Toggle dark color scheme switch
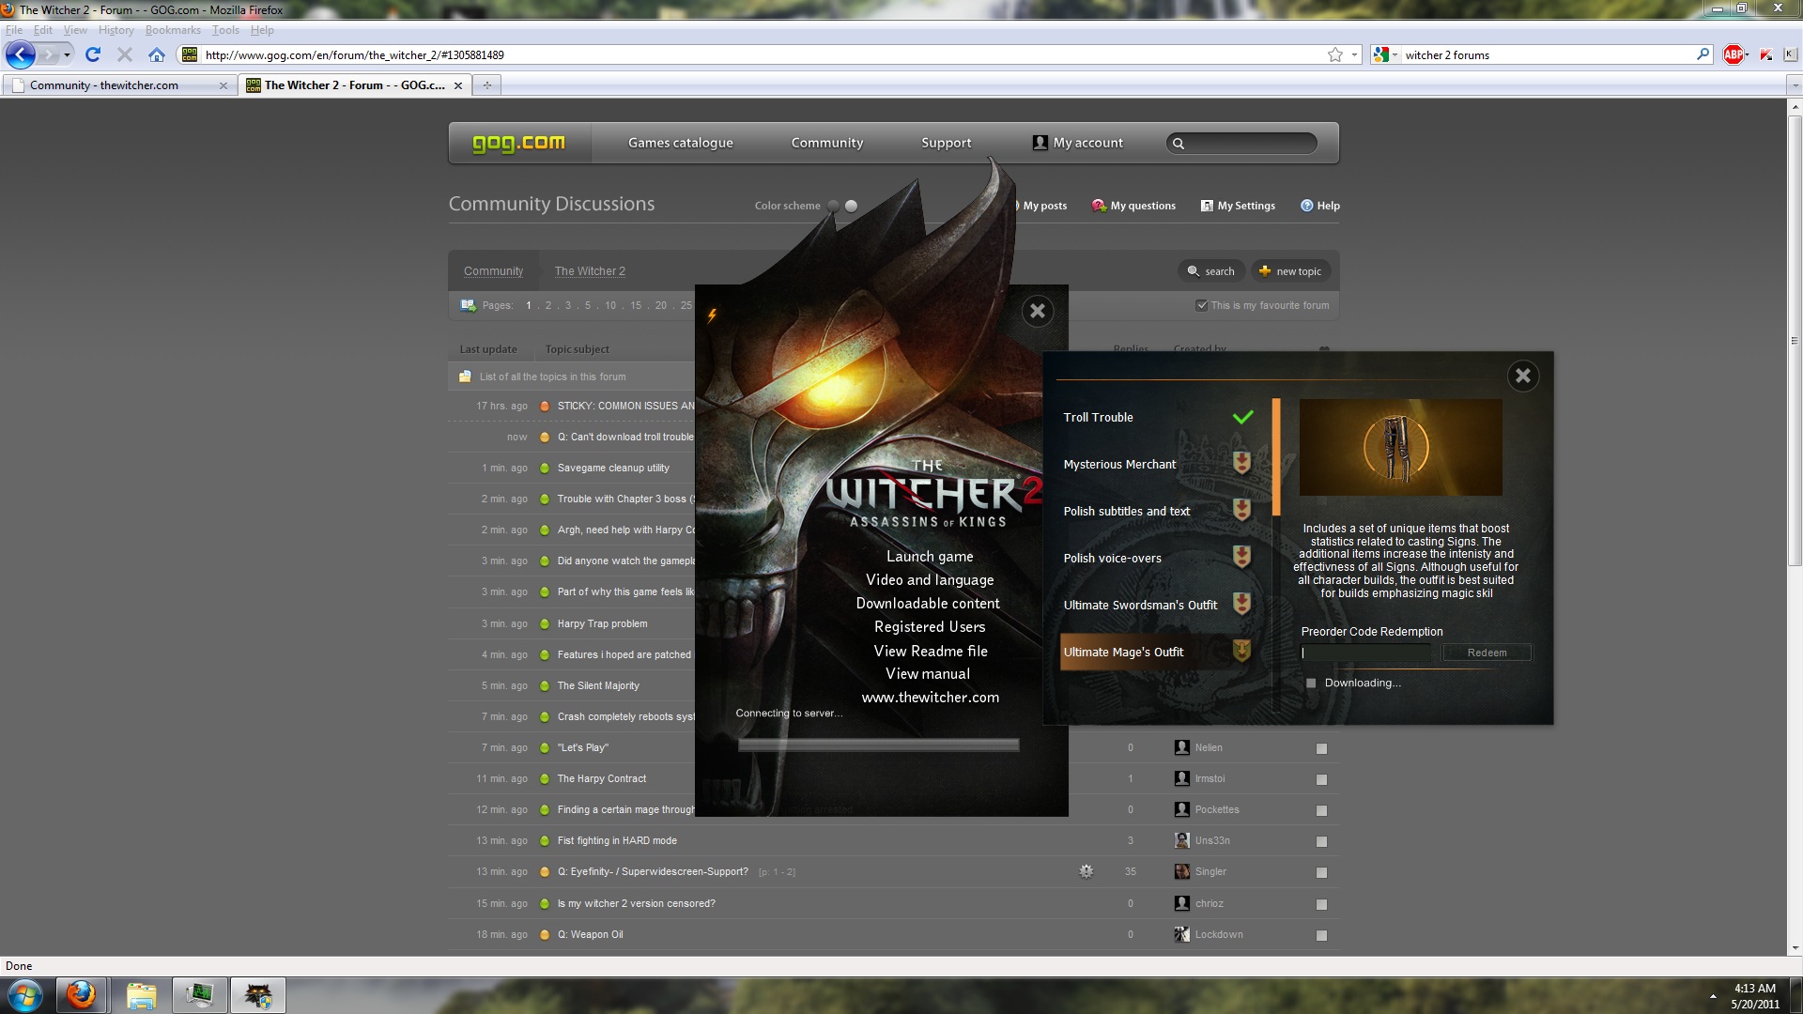Screen dimensions: 1803x1014 [833, 206]
